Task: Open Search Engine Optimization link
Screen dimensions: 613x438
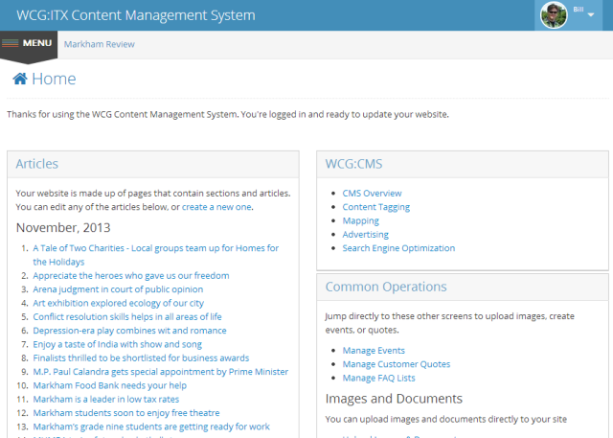Action: [x=398, y=248]
